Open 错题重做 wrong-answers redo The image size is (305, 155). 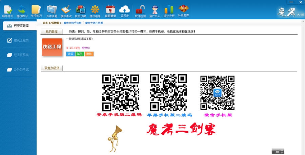click(x=110, y=11)
